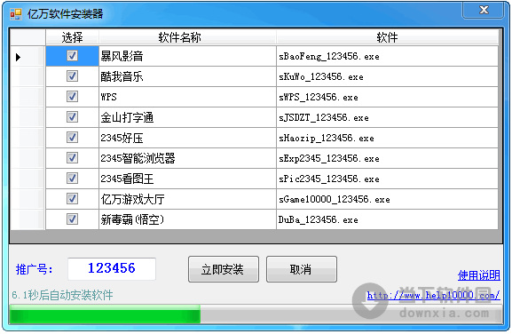Viewport: 512px width, 334px height.
Task: Click the 选择 column header
Action: click(72, 37)
